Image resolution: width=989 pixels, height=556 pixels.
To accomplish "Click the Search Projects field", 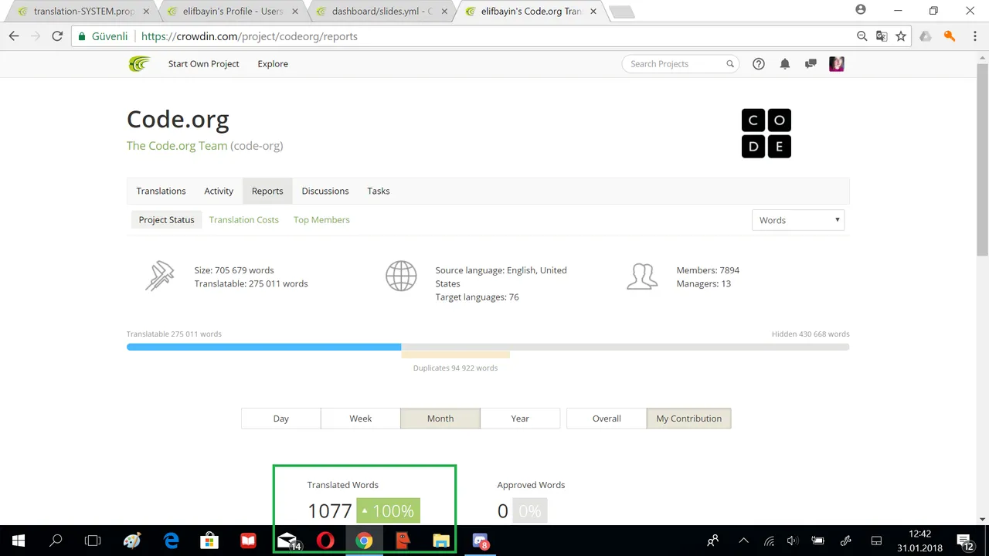I will click(680, 64).
